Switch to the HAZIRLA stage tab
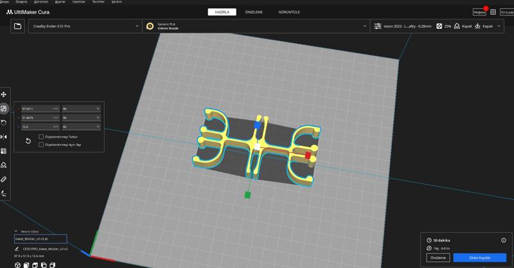Viewport: 514px width, 268px height. click(222, 12)
